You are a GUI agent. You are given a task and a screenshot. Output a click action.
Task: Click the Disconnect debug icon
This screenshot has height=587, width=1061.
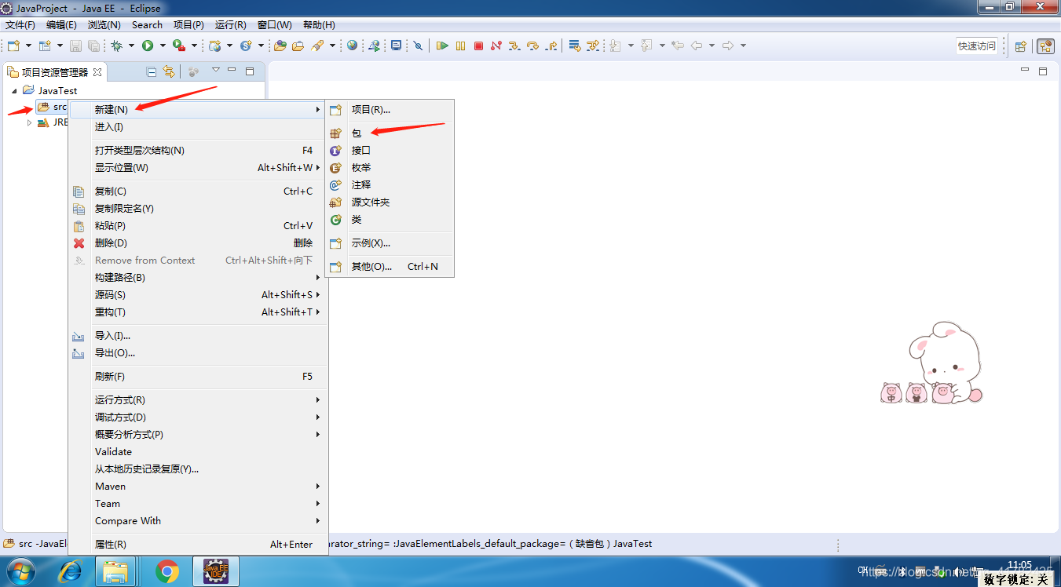496,46
